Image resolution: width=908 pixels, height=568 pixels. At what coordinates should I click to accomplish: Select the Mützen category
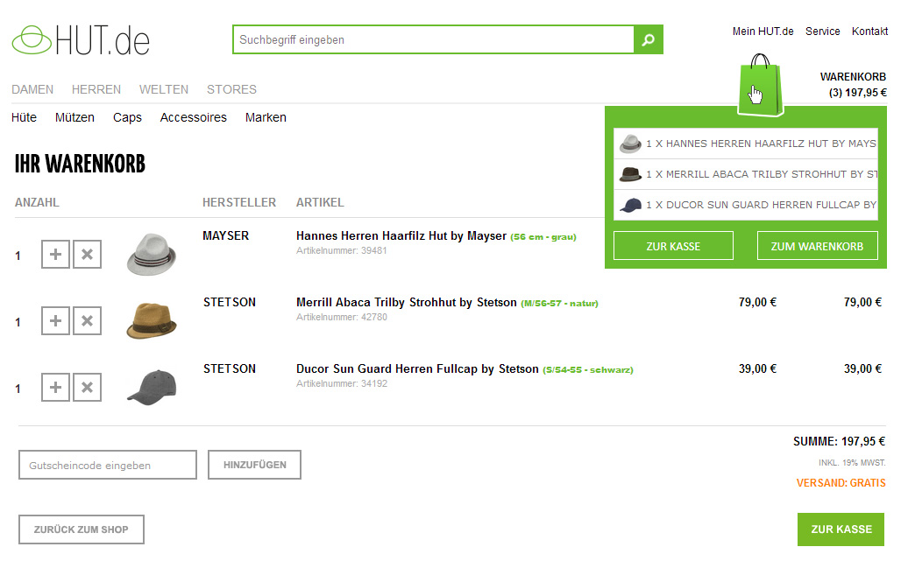(x=74, y=117)
